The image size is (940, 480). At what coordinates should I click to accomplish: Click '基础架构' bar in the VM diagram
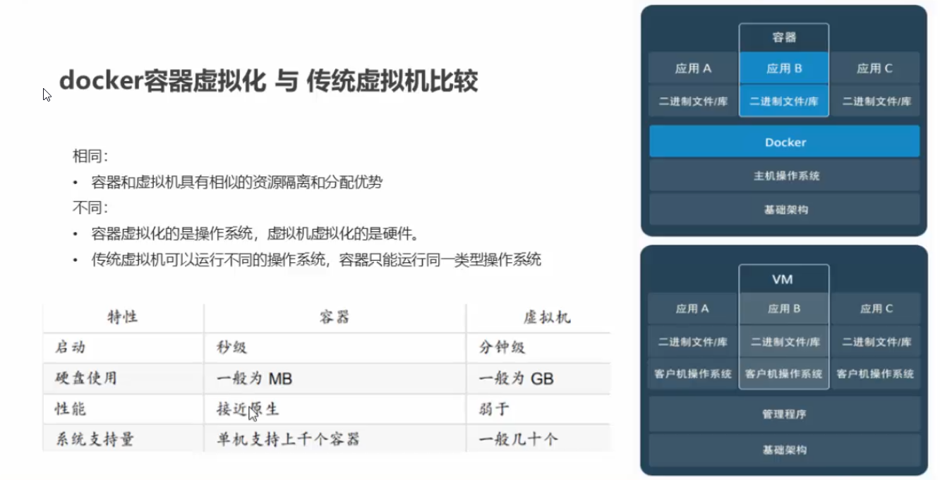(x=785, y=450)
